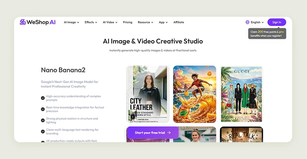Open the Gucci illustration thumbnail
The width and height of the screenshot is (307, 159).
click(241, 94)
